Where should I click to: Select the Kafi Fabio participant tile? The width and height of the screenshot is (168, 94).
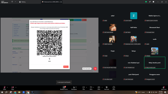[134, 27]
